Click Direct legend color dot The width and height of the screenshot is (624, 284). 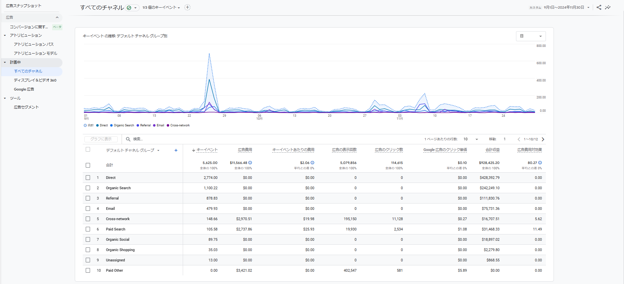tap(97, 125)
